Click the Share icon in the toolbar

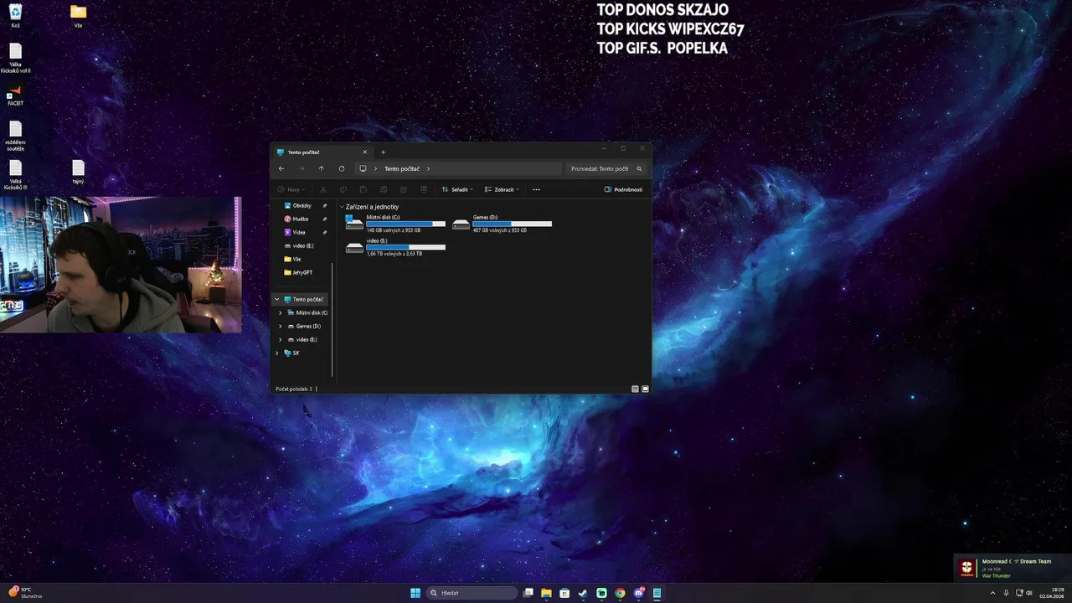404,189
